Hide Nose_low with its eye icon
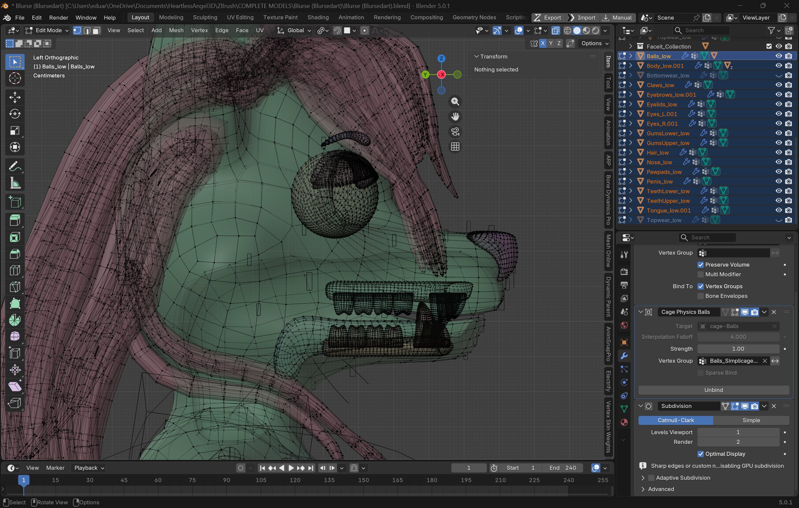This screenshot has width=799, height=508. [779, 162]
